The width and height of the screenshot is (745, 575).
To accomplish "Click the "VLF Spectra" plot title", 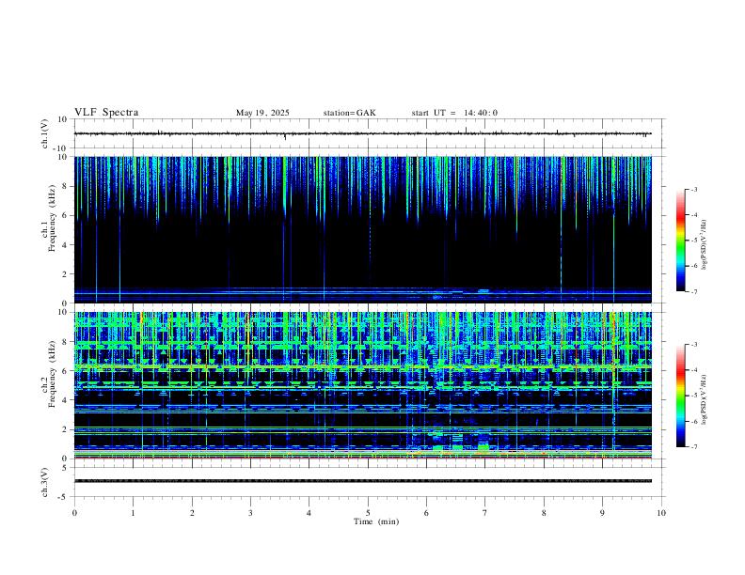I will 106,113.
